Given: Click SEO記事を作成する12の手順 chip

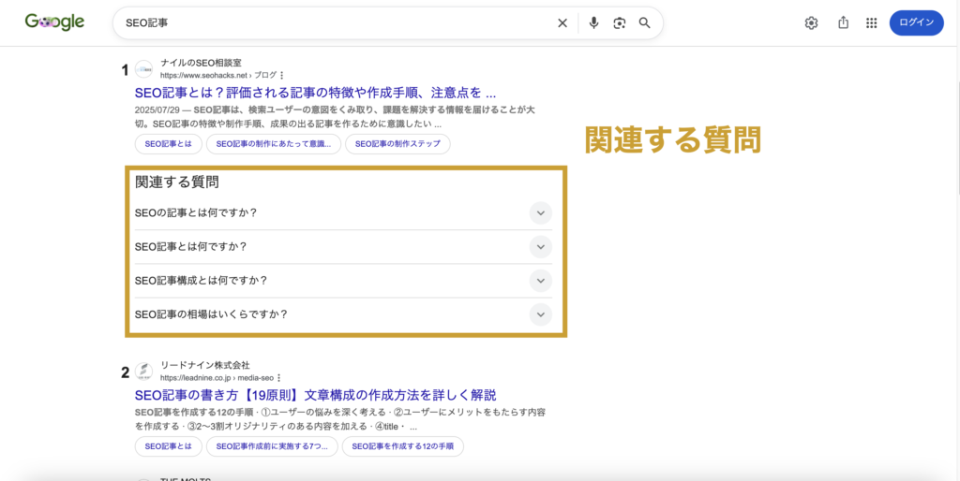Looking at the screenshot, I should 403,446.
